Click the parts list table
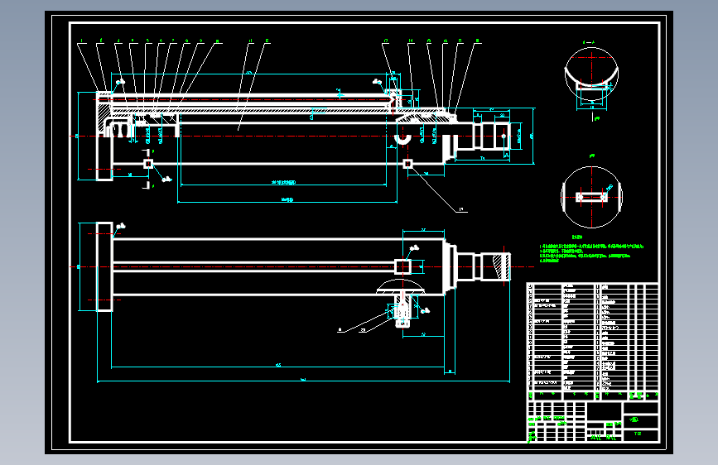Screen dimensions: 718x465 592,342
